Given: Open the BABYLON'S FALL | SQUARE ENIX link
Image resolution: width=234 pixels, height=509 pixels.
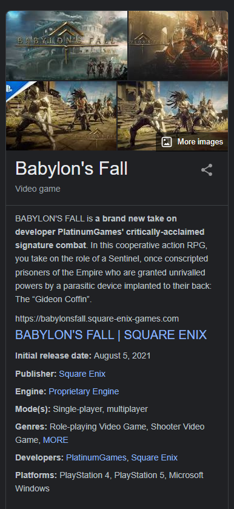Looking at the screenshot, I should (x=111, y=335).
